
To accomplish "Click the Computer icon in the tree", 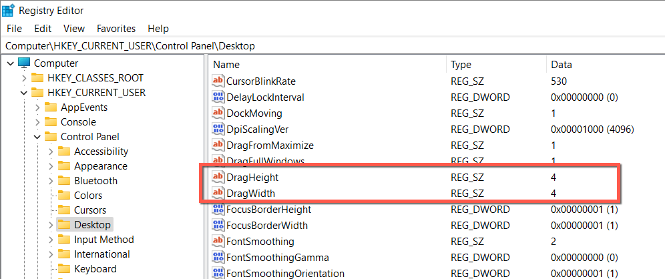I will (24, 63).
